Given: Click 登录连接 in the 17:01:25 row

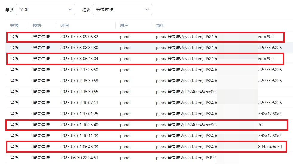Looking at the screenshot, I should (41, 114).
